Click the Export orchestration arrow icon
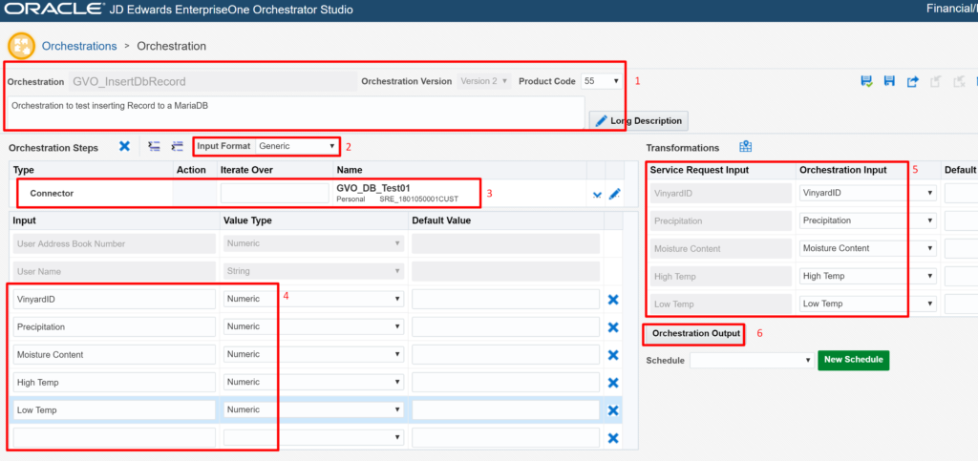978x461 pixels. click(x=913, y=82)
